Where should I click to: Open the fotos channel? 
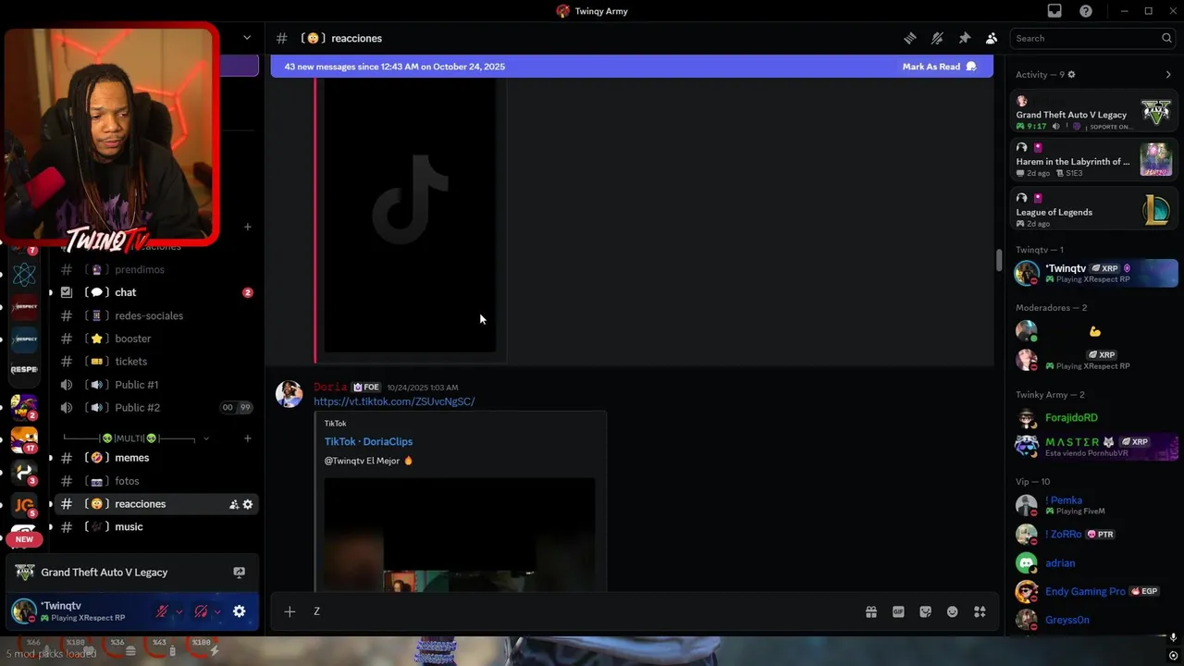(x=155, y=481)
